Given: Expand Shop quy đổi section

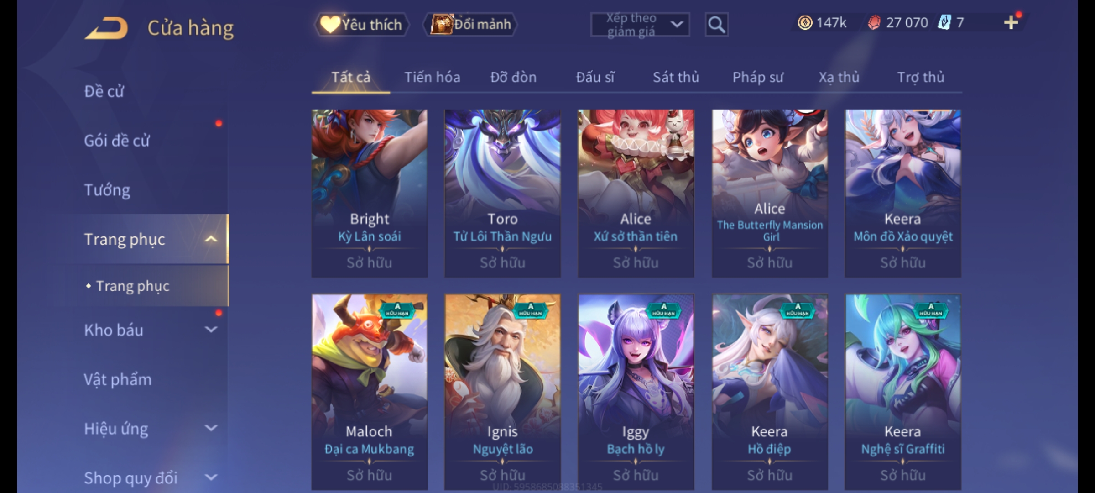Looking at the screenshot, I should point(211,477).
